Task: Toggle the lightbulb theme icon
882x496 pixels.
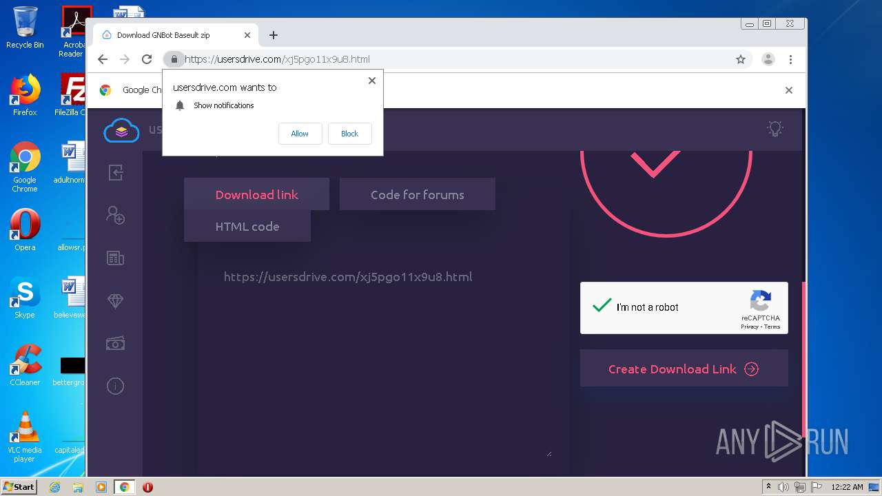Action: (775, 129)
